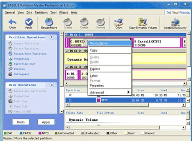This screenshot has height=141, width=192.
Task: Choose Properties in context menu
Action: tap(110, 86)
